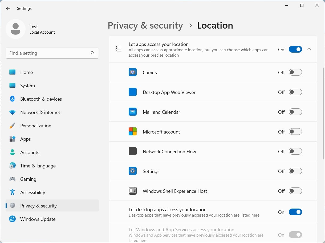Click the Find a setting search box

52,53
